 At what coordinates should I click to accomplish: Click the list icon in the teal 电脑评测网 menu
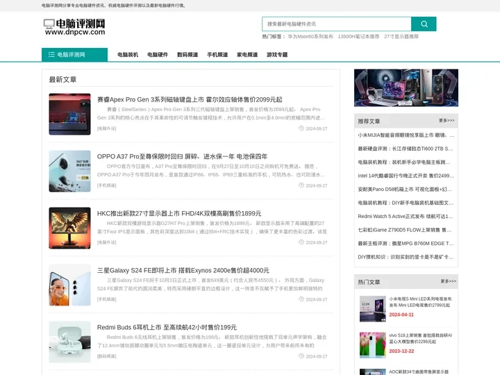(x=51, y=55)
